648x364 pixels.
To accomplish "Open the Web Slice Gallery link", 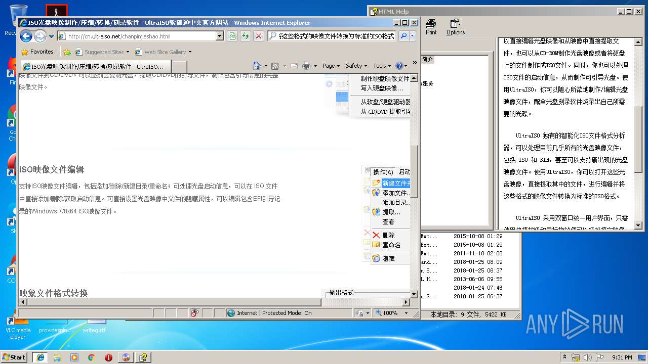I will [x=163, y=52].
